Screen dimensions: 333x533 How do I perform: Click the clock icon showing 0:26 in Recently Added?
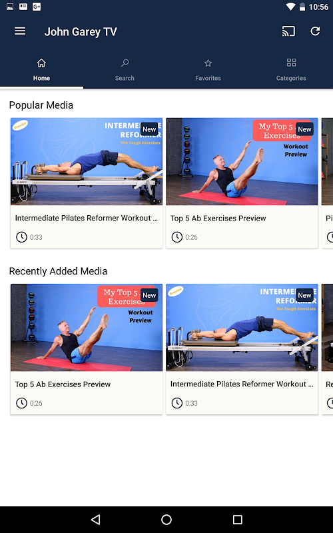[21, 403]
